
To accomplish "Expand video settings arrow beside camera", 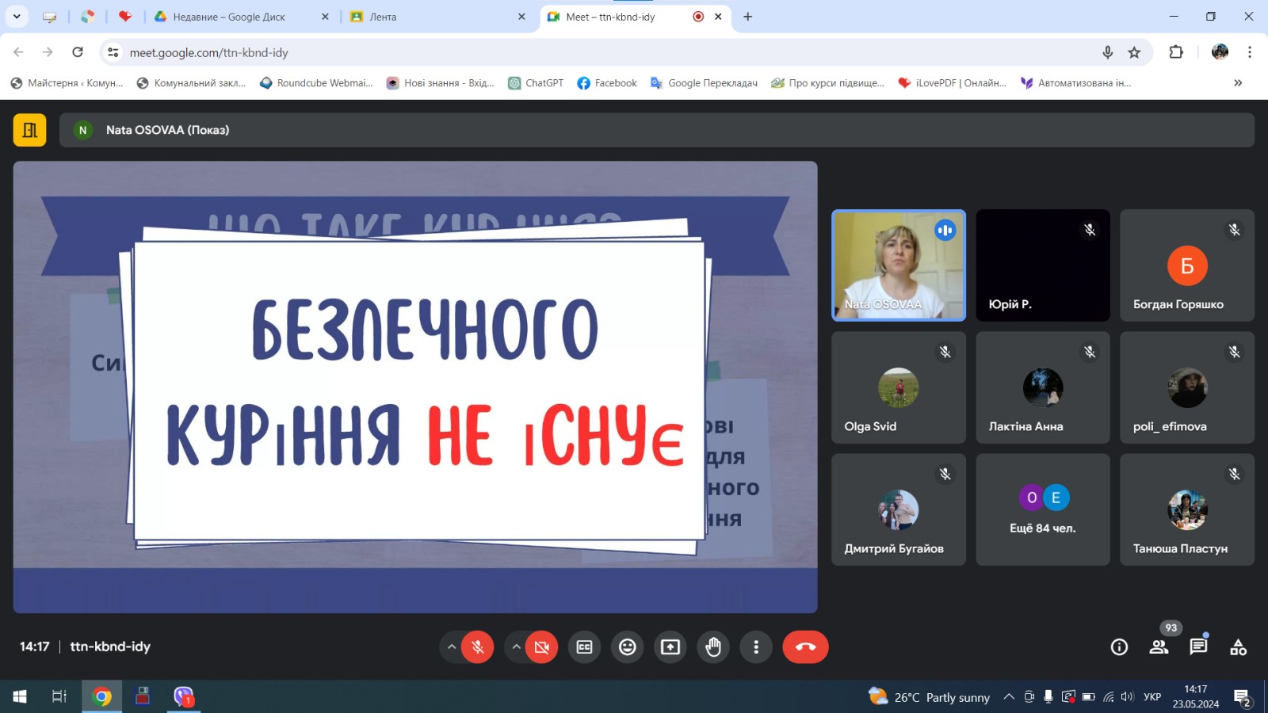I will (x=516, y=647).
